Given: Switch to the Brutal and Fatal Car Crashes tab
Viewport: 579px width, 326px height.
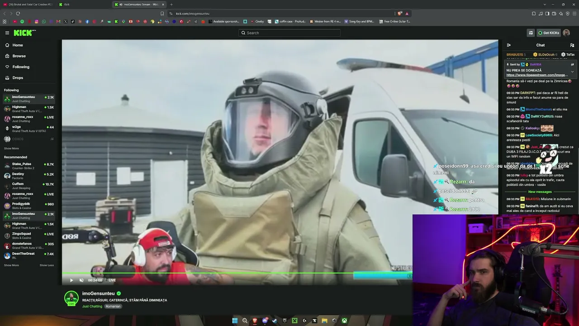Looking at the screenshot, I should pyautogui.click(x=27, y=5).
